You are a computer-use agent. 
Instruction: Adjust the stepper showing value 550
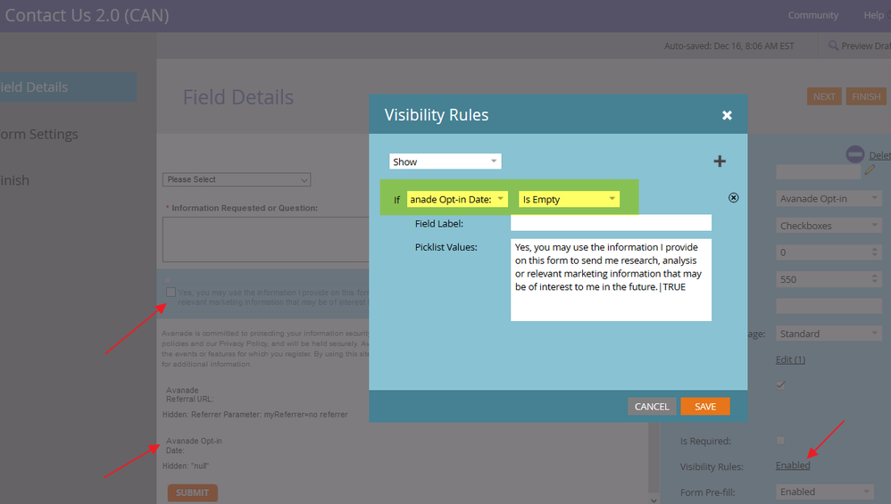(875, 279)
